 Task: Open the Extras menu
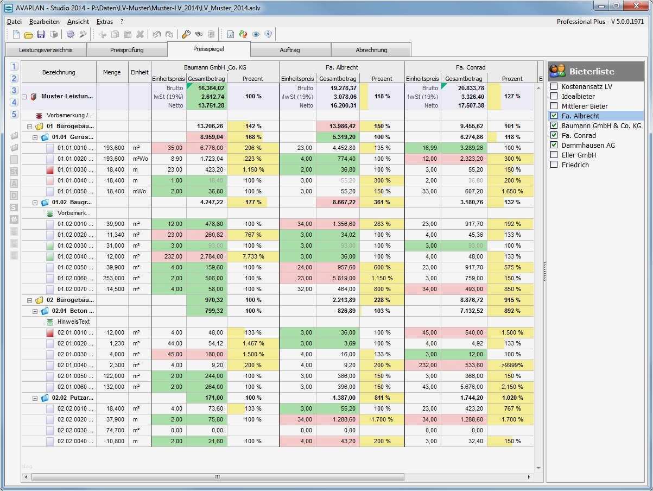point(104,21)
